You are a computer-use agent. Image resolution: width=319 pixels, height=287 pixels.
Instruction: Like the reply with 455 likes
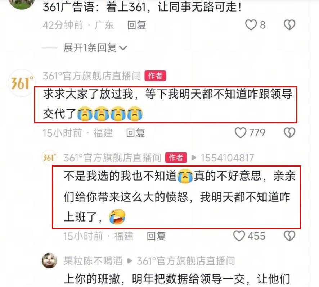click(239, 236)
